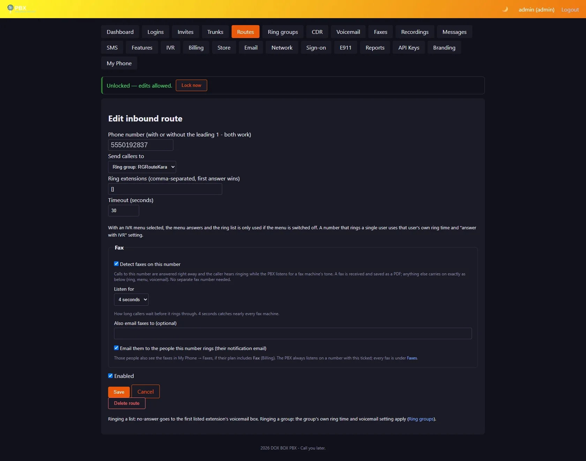Open the Messages tab

coord(454,32)
